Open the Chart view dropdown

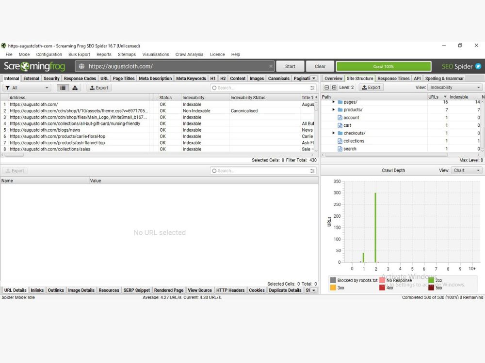(x=467, y=170)
